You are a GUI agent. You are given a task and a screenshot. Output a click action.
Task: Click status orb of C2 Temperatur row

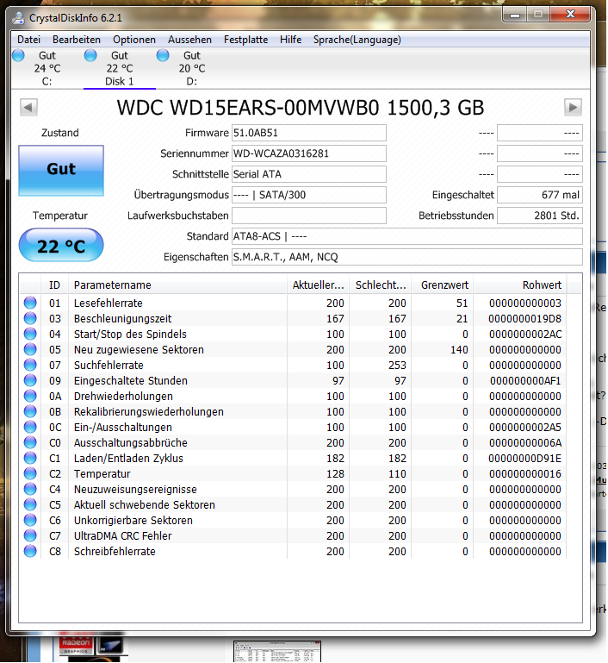point(30,473)
